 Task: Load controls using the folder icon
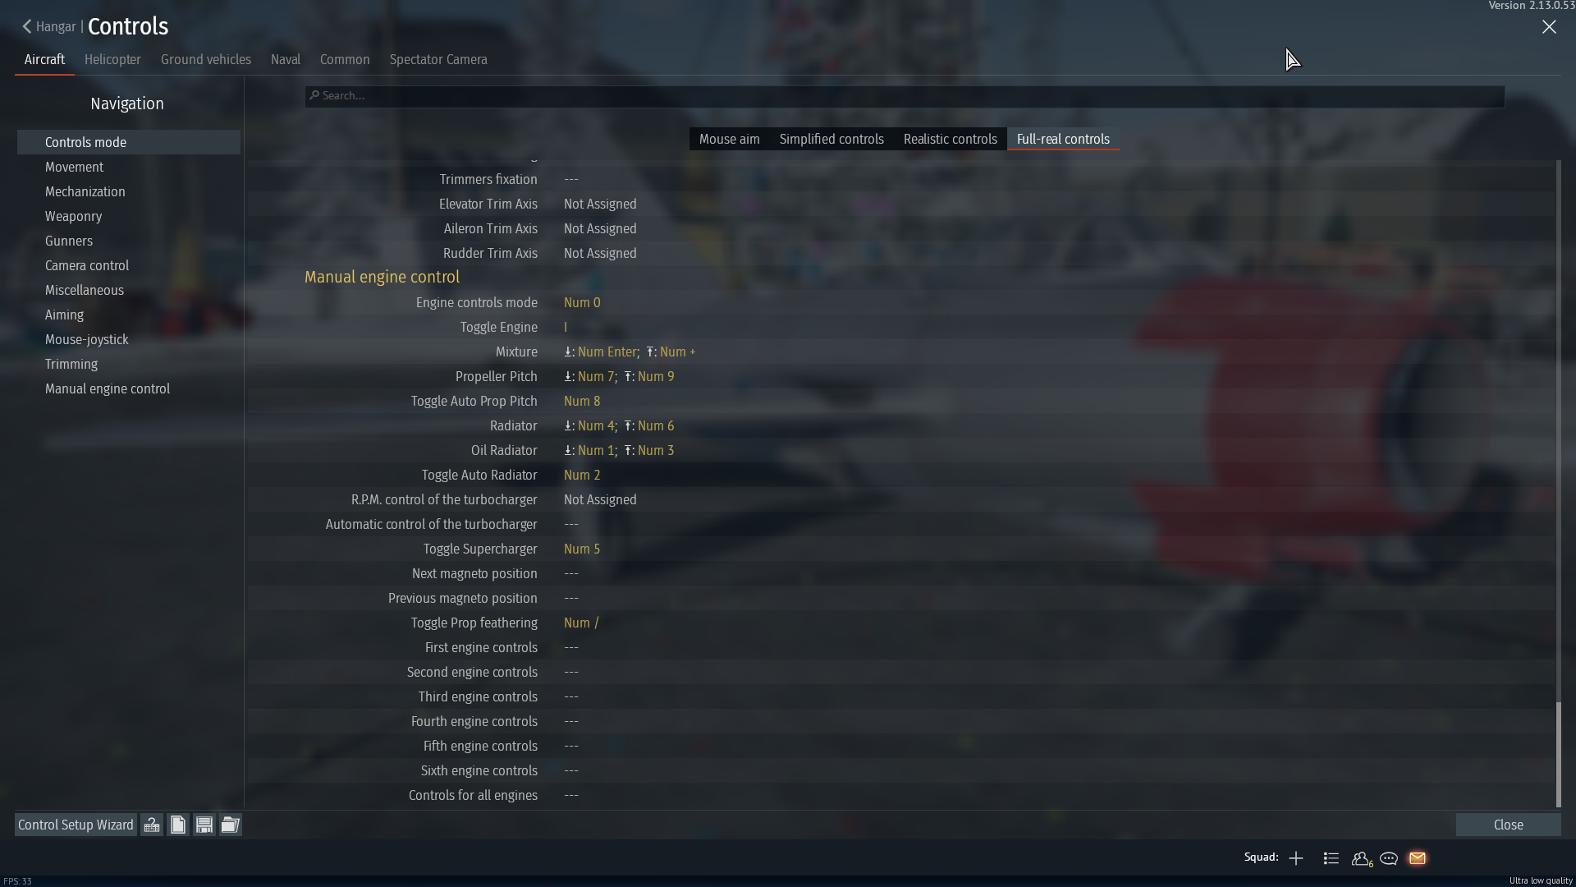point(231,825)
